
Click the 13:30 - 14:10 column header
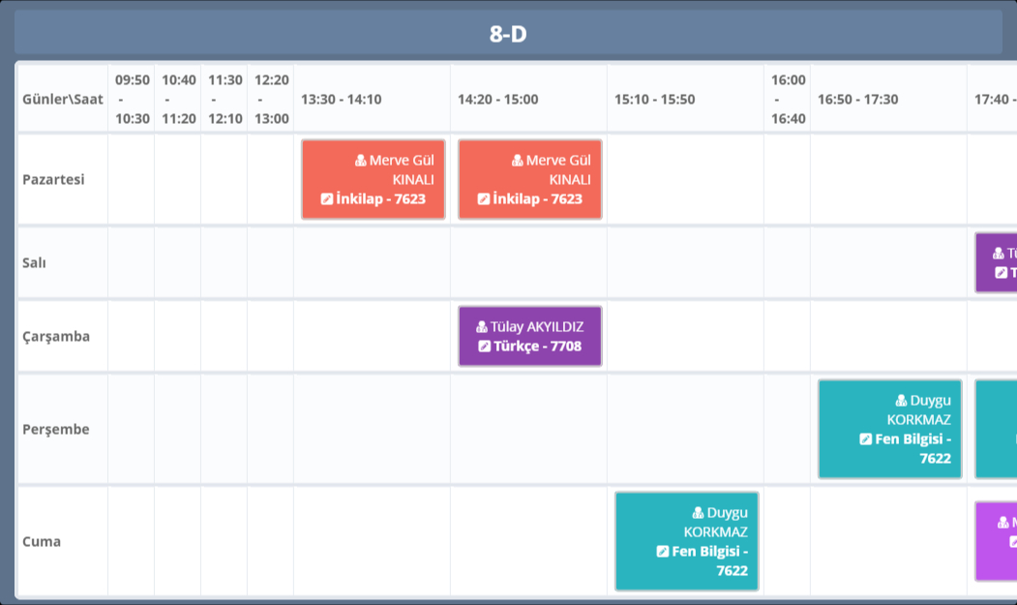pyautogui.click(x=342, y=99)
